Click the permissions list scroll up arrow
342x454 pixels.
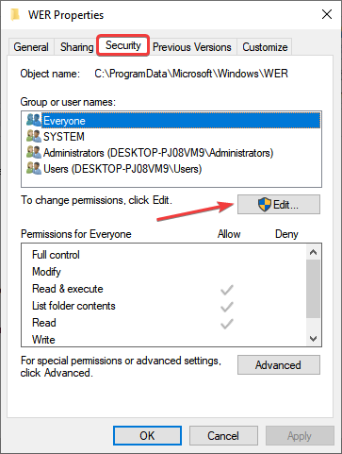click(x=313, y=252)
